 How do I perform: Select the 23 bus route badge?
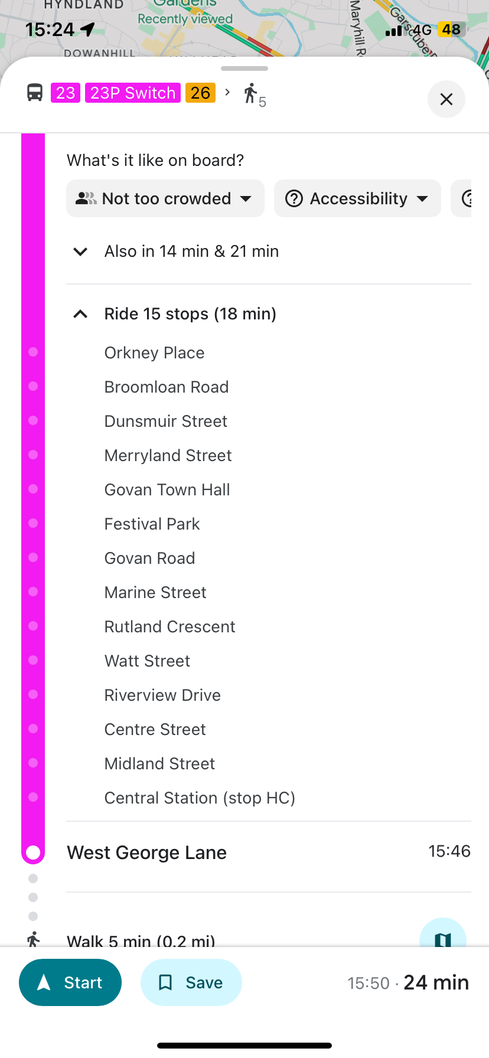click(66, 93)
